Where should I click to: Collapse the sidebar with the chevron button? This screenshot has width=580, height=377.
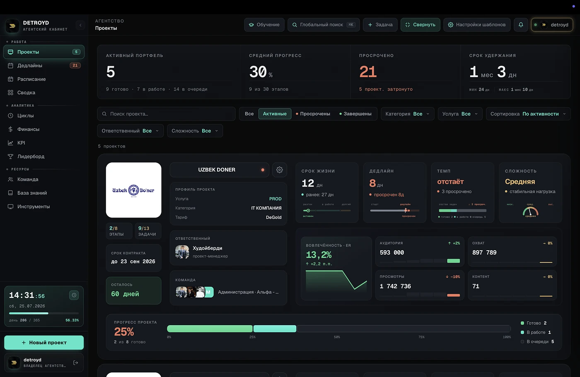[x=80, y=25]
